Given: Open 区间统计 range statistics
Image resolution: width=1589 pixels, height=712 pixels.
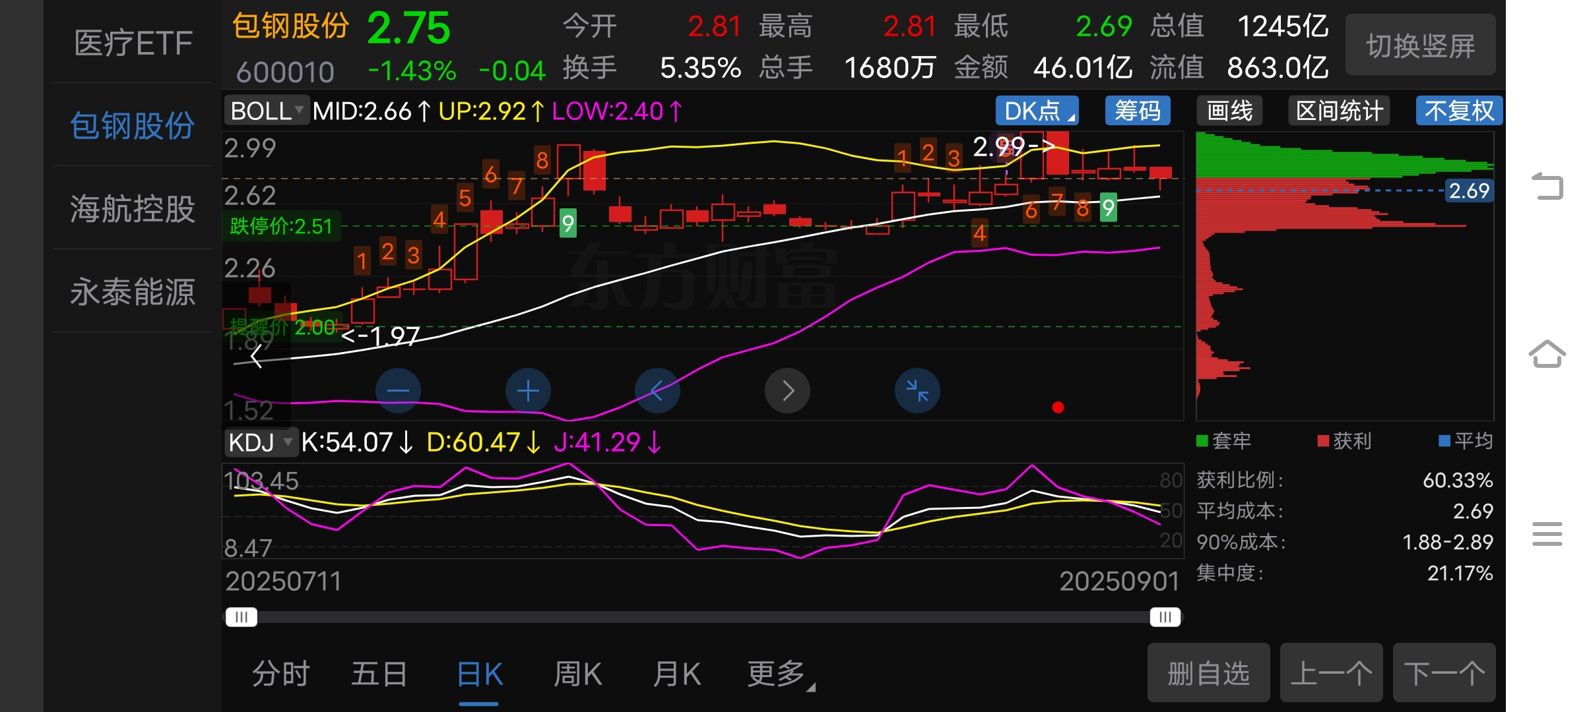Looking at the screenshot, I should click(1339, 111).
